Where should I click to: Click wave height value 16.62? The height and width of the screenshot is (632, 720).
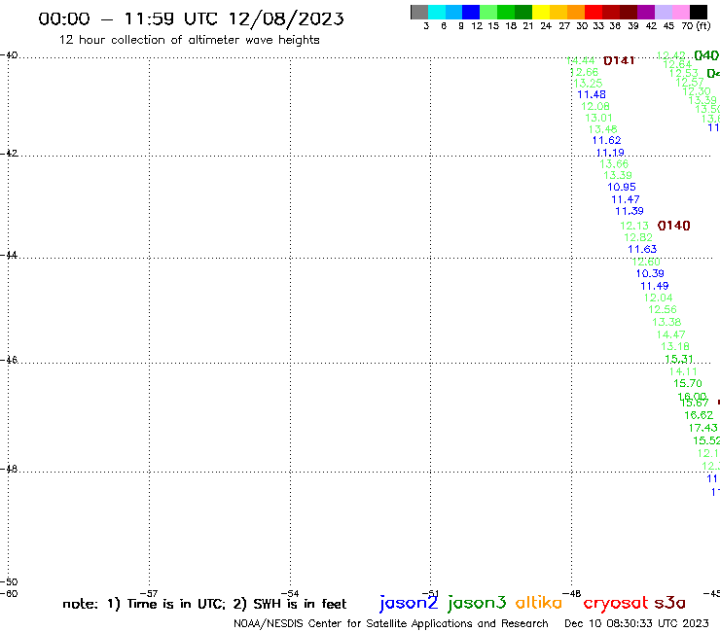coord(699,415)
